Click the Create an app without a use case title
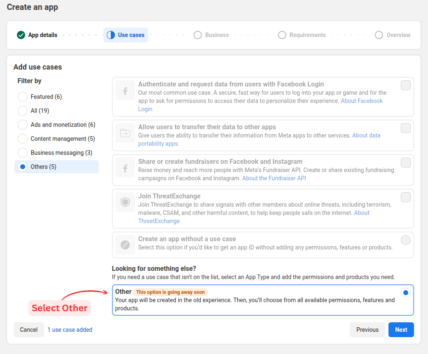The image size is (428, 354). pos(187,239)
